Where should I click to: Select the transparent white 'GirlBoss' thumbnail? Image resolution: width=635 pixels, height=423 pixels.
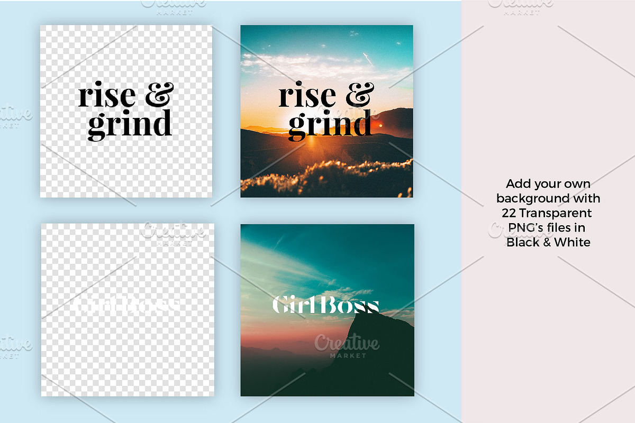click(128, 310)
